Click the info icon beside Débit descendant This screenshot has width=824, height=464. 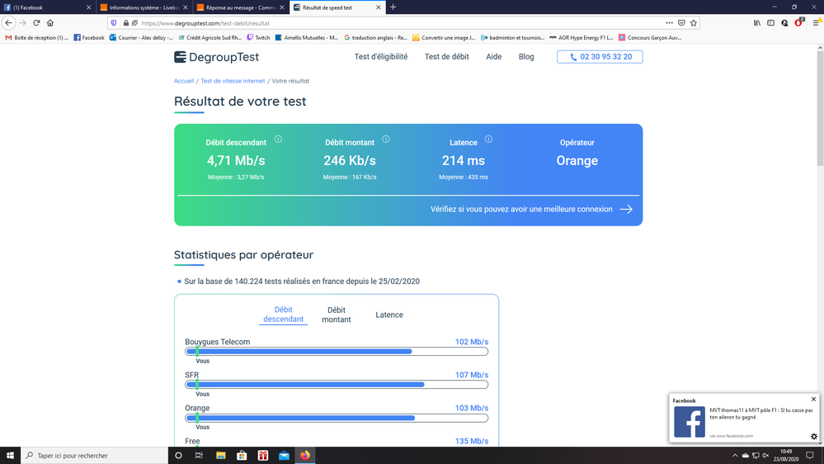click(278, 140)
